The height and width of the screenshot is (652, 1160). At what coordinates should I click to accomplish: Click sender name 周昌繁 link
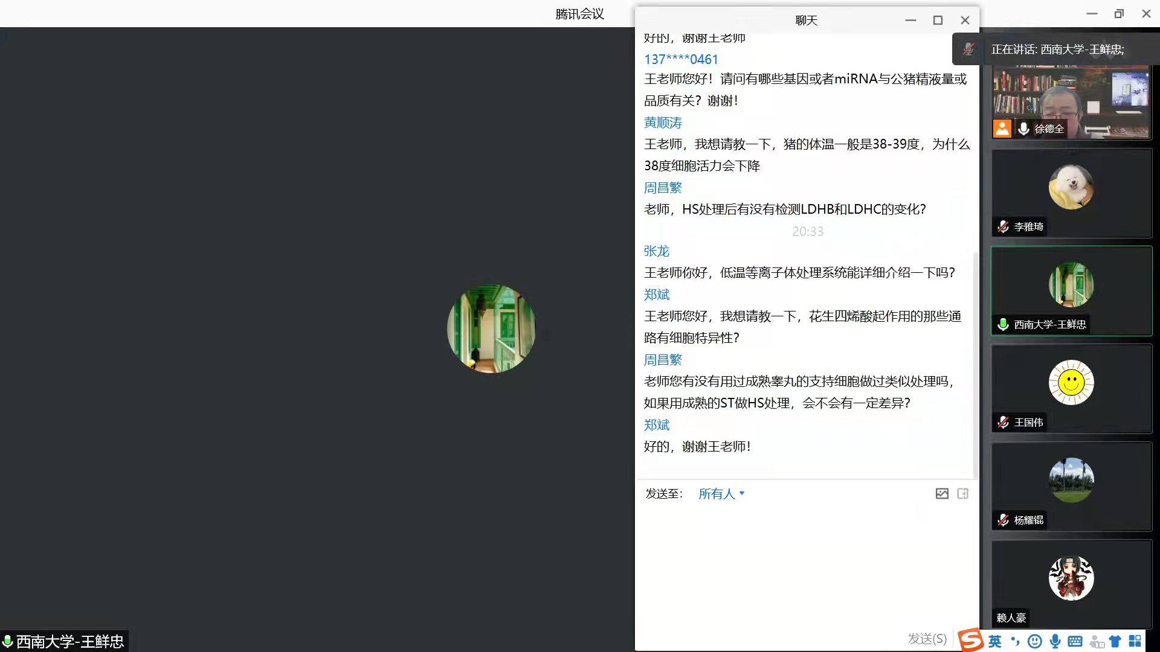663,188
